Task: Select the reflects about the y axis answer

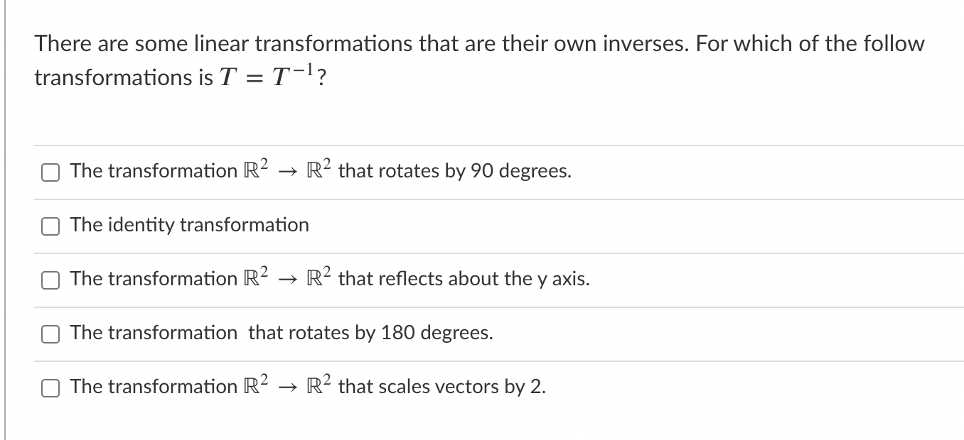Action: coord(329,278)
